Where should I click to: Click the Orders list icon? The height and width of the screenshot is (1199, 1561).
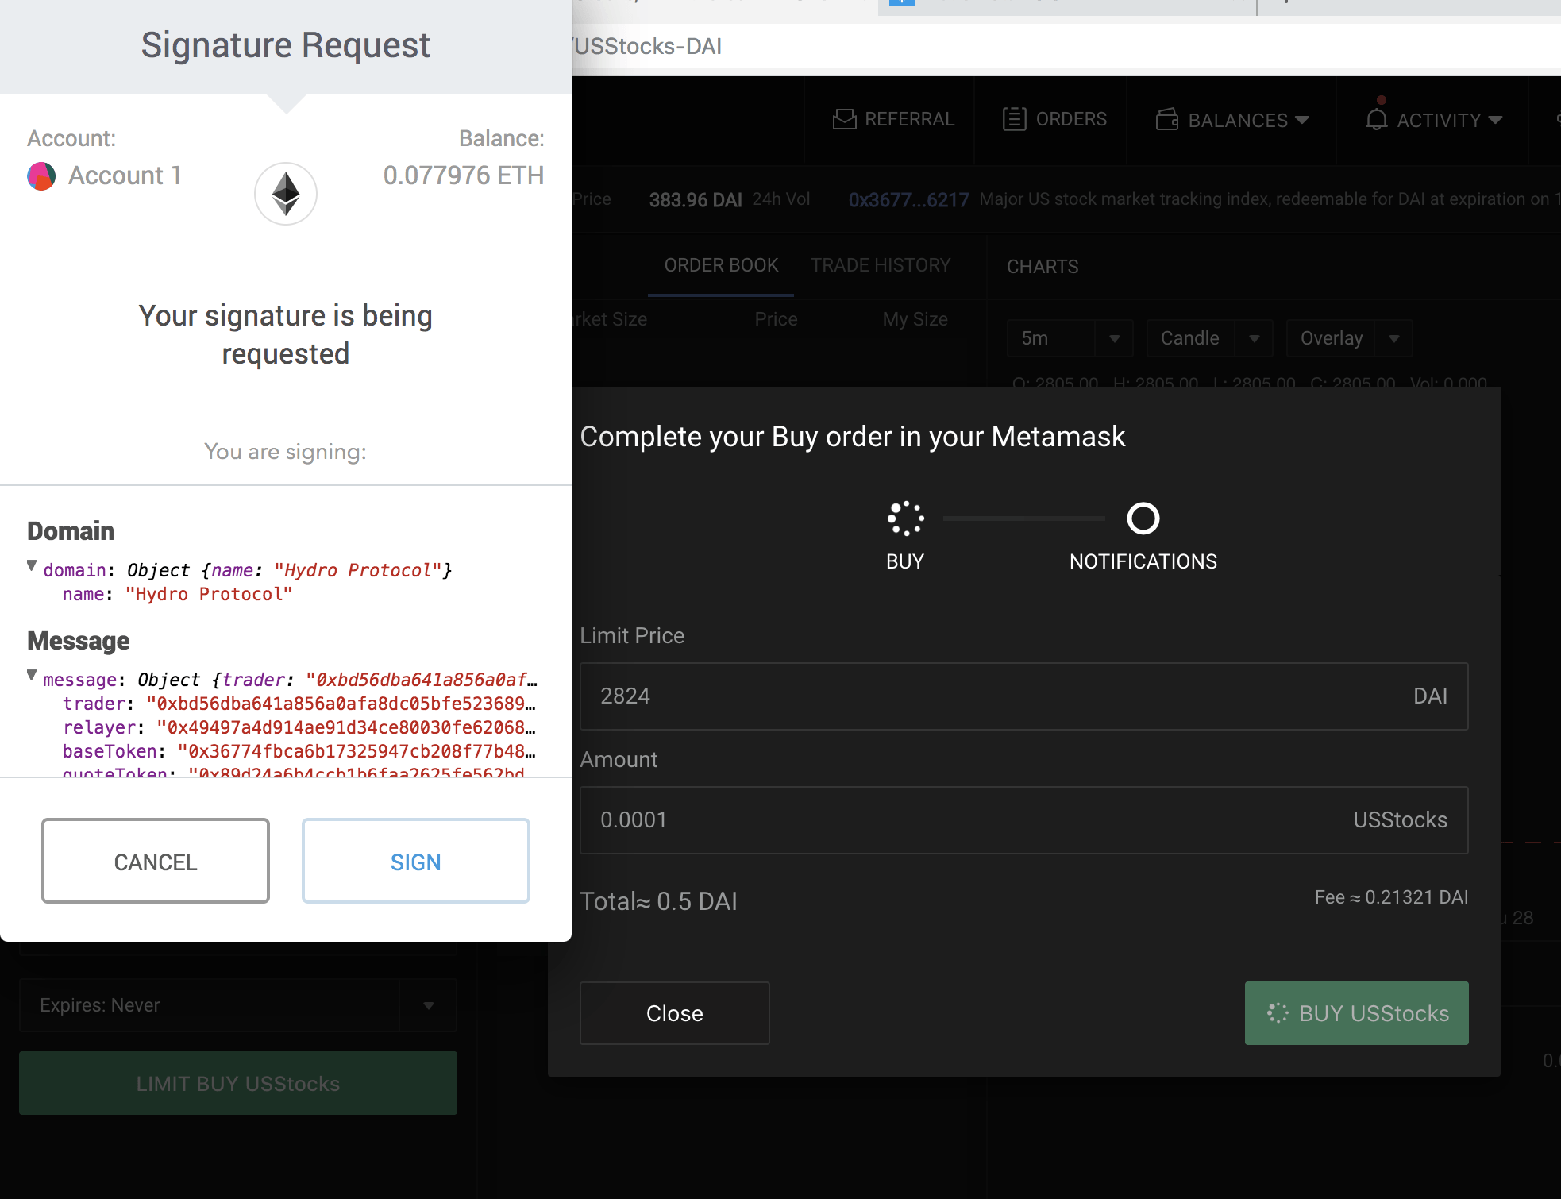(1014, 119)
